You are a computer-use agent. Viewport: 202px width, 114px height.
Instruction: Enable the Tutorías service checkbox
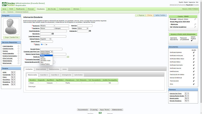point(18,51)
